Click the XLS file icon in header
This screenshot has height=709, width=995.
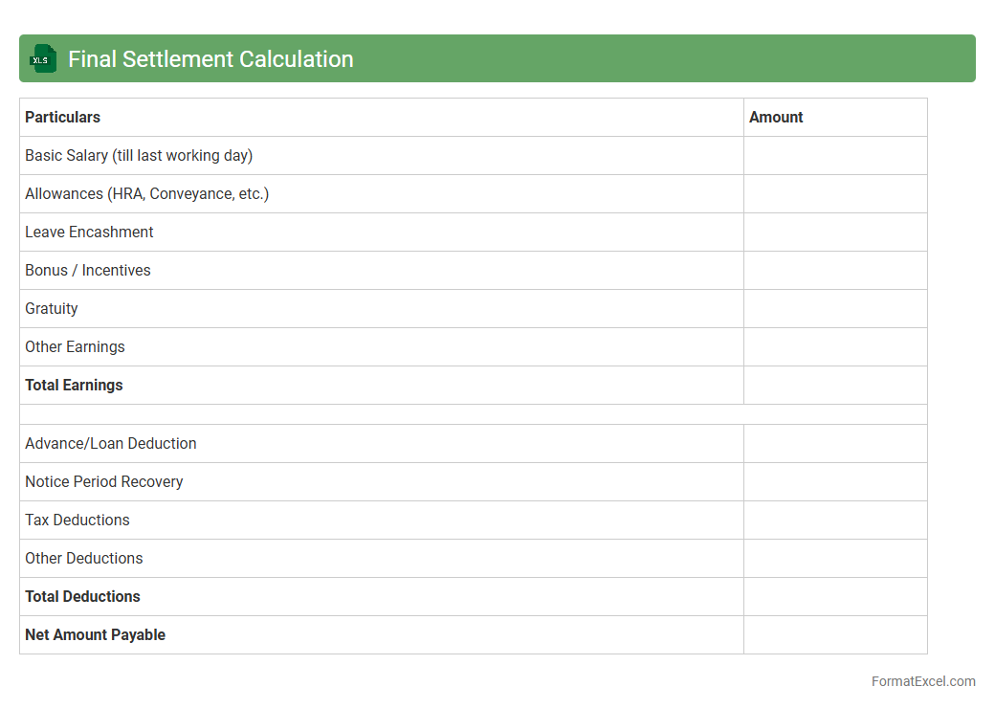coord(43,58)
